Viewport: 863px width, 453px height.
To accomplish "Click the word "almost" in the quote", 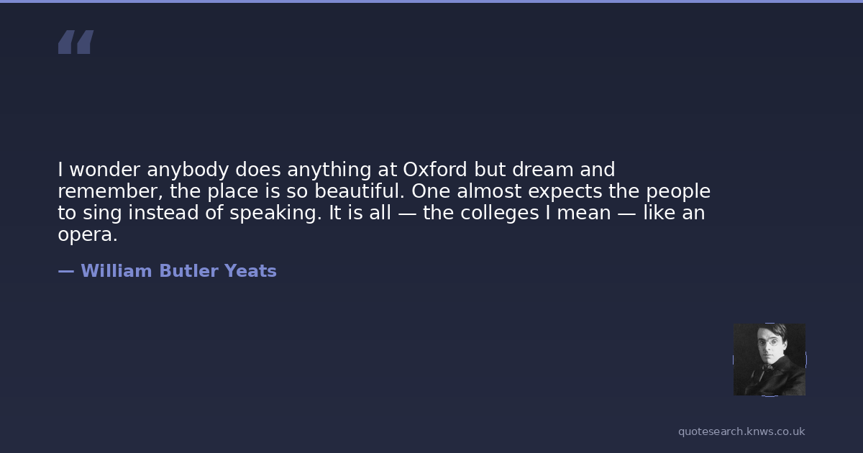I will [x=484, y=192].
